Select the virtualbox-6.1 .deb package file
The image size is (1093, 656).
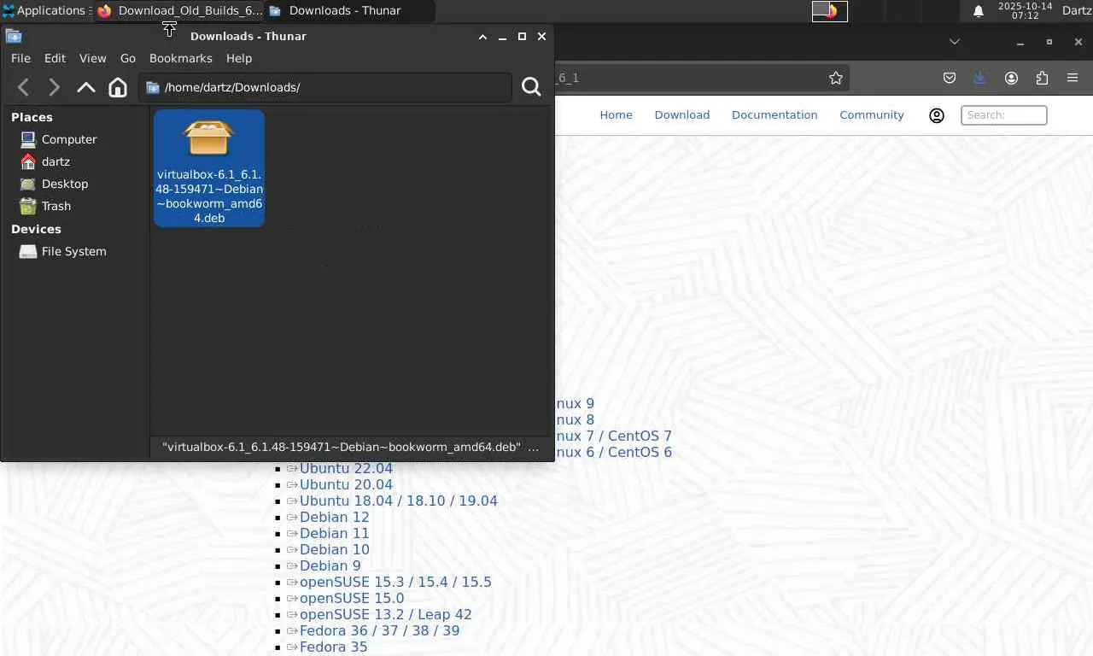click(x=209, y=168)
